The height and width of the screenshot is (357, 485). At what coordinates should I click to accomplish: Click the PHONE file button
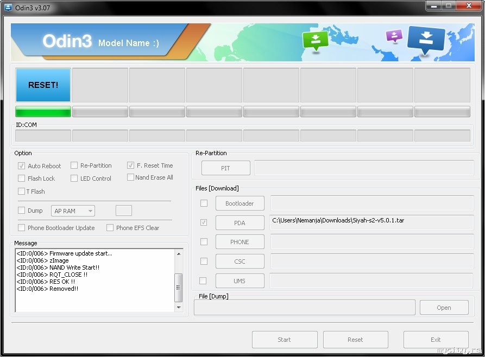(x=240, y=242)
